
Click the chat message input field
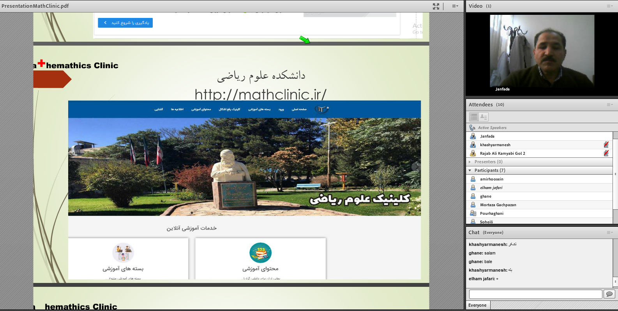click(x=535, y=294)
